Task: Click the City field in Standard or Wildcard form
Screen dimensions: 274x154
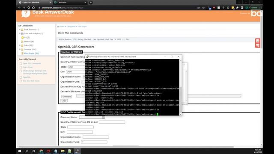Action: (75, 72)
